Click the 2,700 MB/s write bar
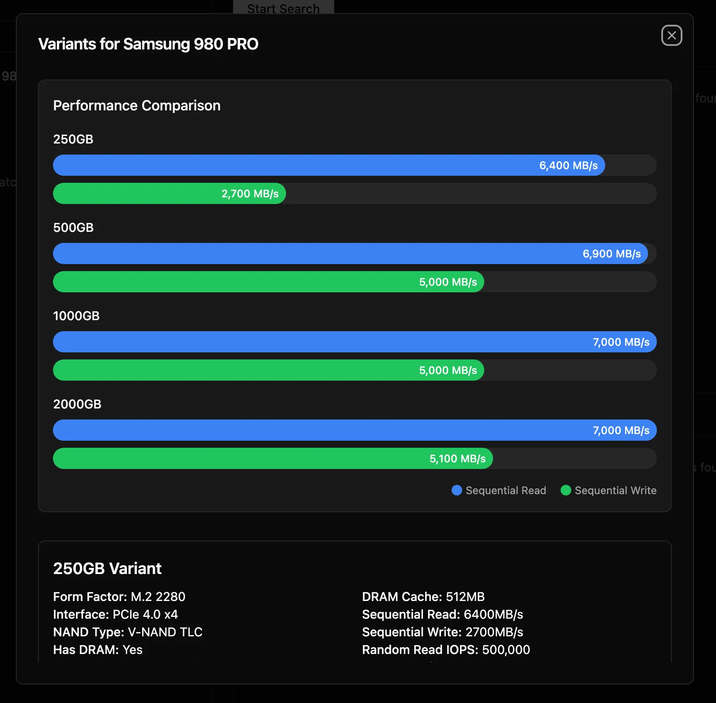Viewport: 716px width, 703px height. point(169,193)
